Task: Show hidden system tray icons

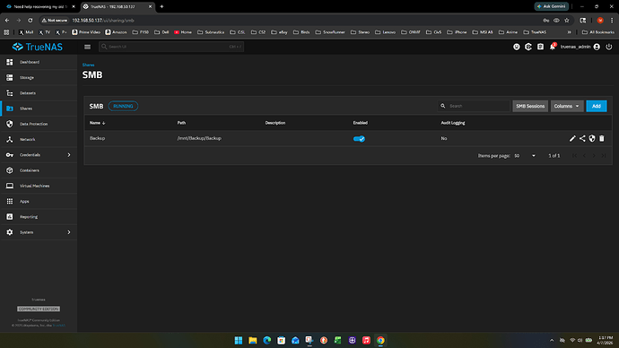Action: click(x=552, y=341)
